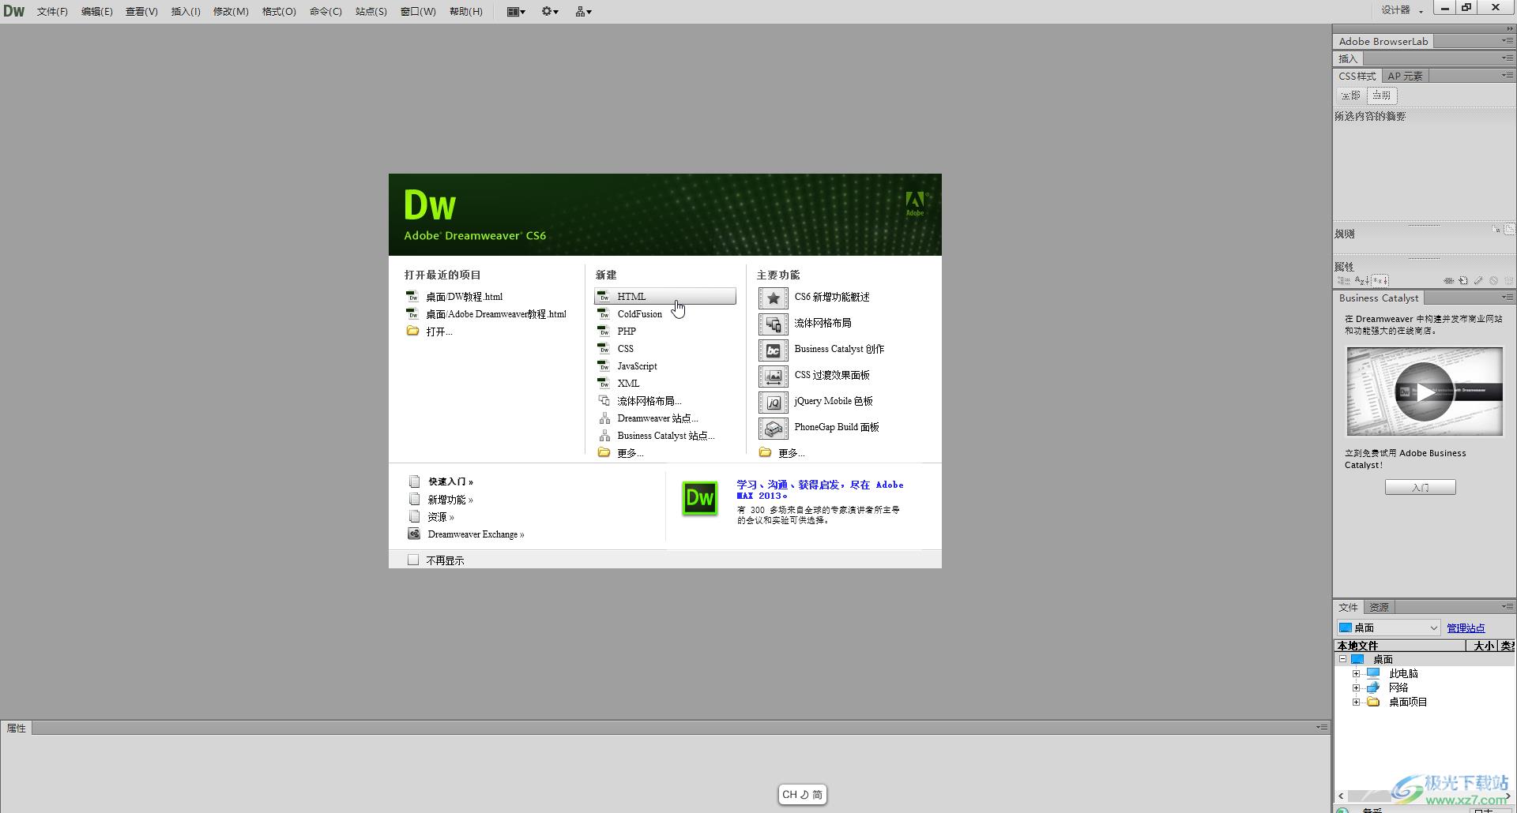Click Business Catalyst 站点... entry
Image resolution: width=1517 pixels, height=813 pixels.
(665, 436)
